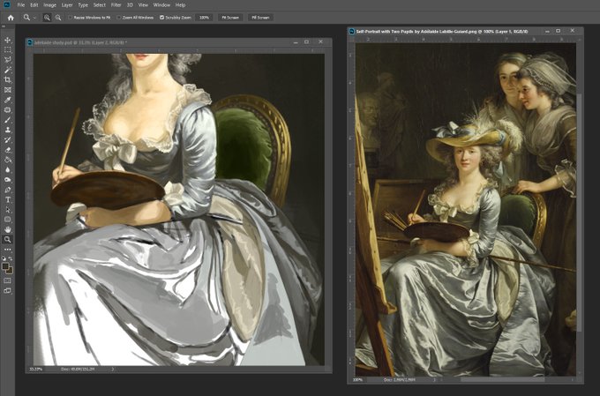Collapse the tools panel double-arrow
This screenshot has width=600, height=396.
click(4, 26)
